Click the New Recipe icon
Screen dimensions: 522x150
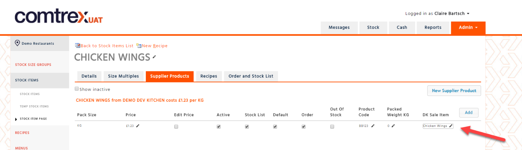pyautogui.click(x=139, y=46)
